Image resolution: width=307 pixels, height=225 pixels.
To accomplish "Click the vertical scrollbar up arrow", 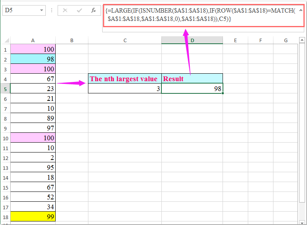I will click(301, 40).
